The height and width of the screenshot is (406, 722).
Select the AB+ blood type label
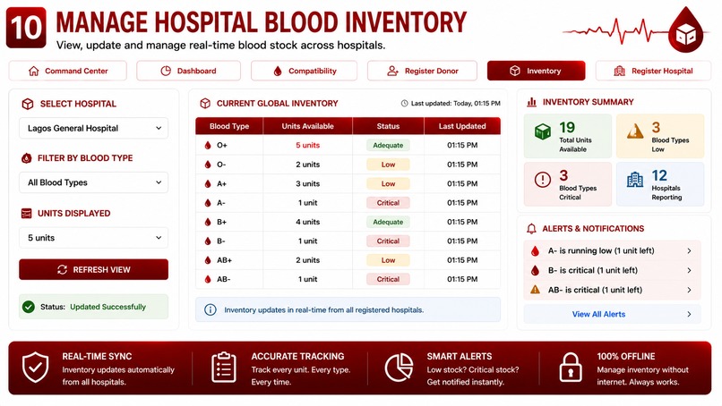pos(224,260)
